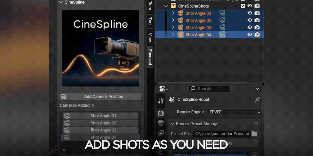Click the editor type selector in the properties header
This screenshot has height=156, width=313.
(x=163, y=89)
